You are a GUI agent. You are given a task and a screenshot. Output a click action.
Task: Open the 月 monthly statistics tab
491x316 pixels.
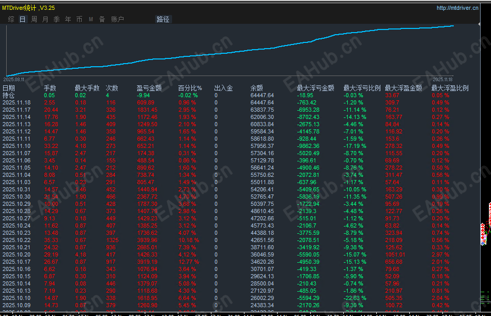point(45,20)
